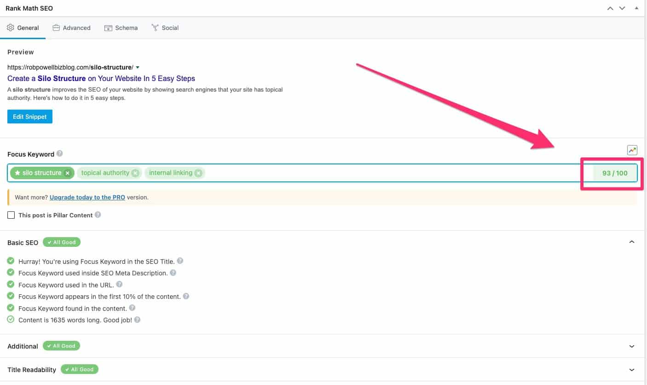Expand the Title Readability section
647x385 pixels.
coord(632,369)
